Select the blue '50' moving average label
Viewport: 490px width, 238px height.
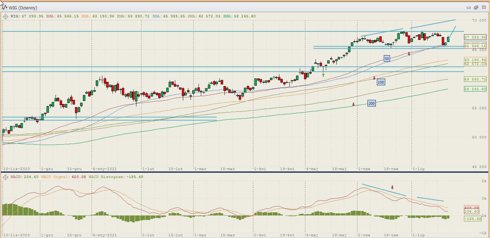click(x=387, y=59)
